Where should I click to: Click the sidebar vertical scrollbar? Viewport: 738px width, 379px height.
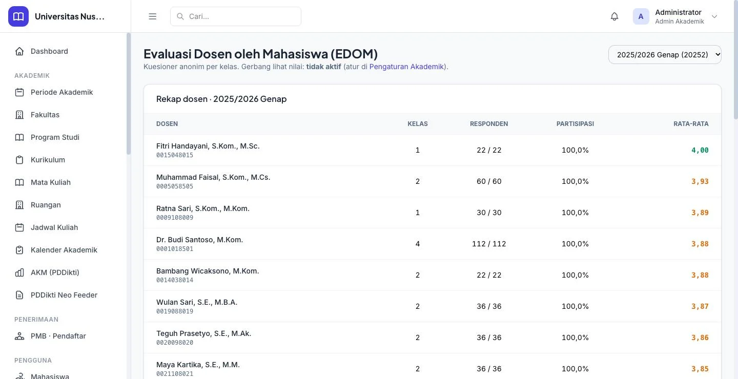(x=129, y=94)
